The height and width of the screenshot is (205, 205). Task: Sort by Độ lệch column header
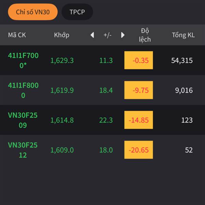(x=145, y=35)
